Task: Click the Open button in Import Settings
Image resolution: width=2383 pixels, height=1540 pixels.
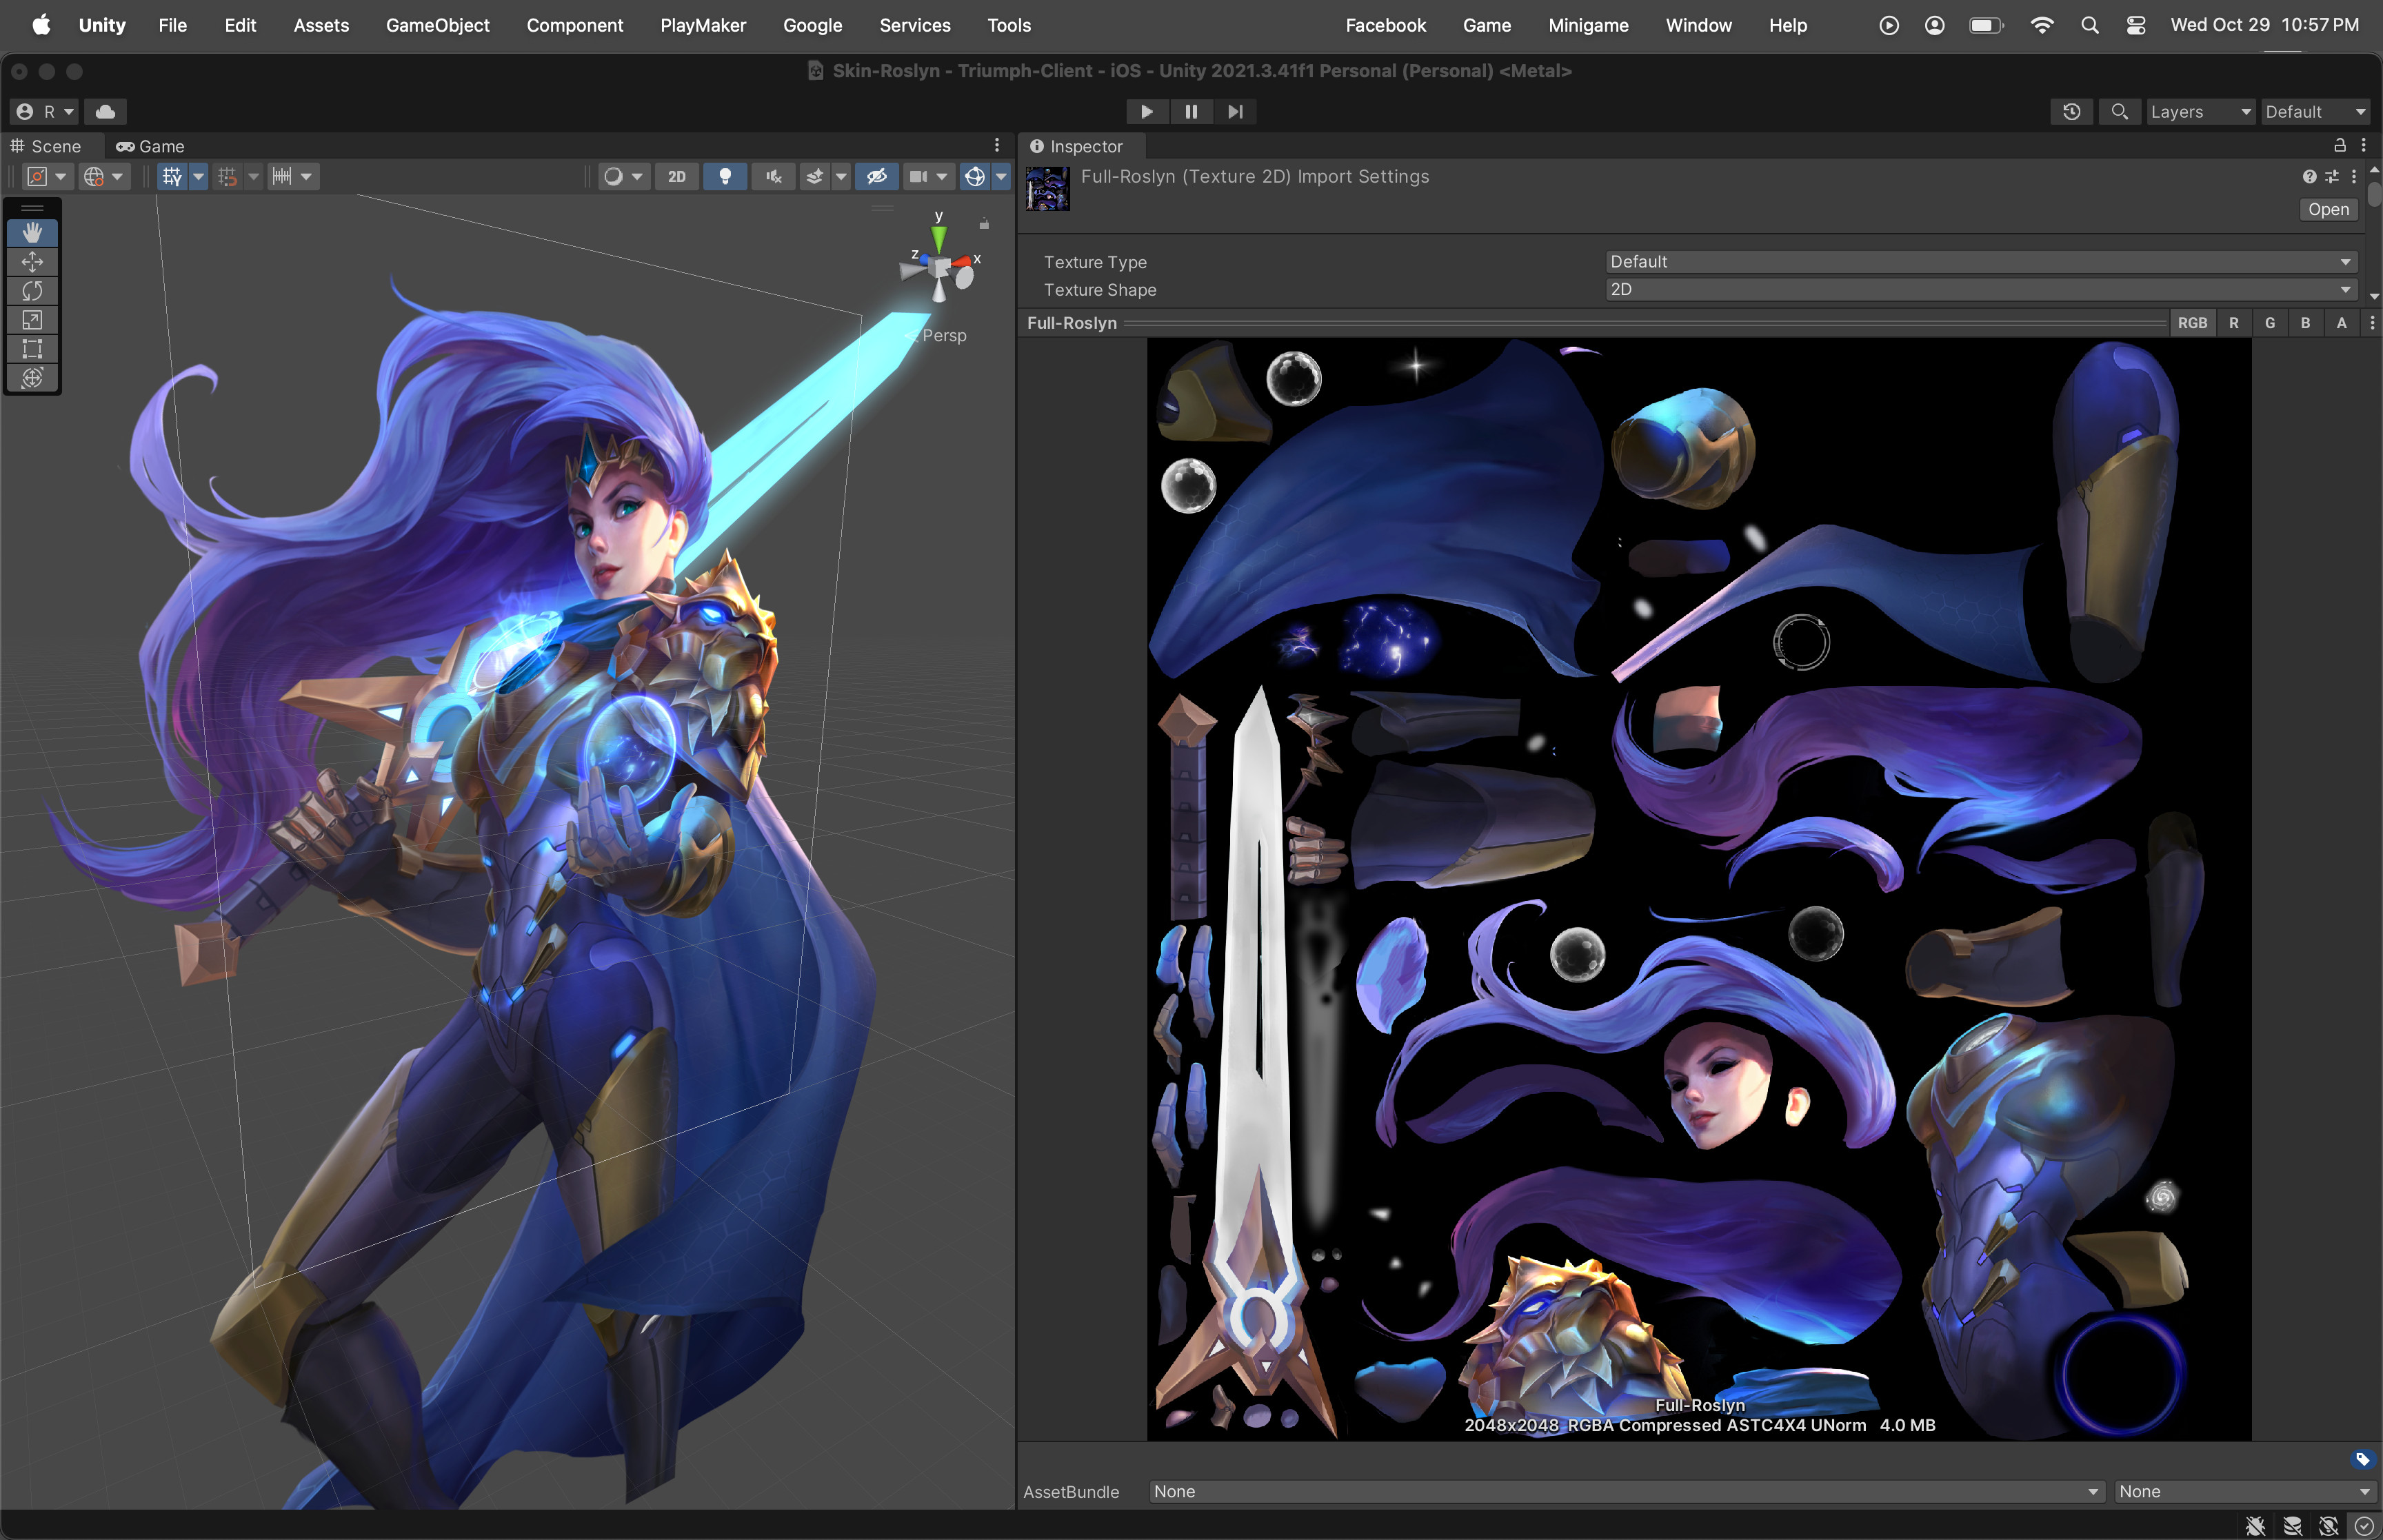Action: (2327, 209)
